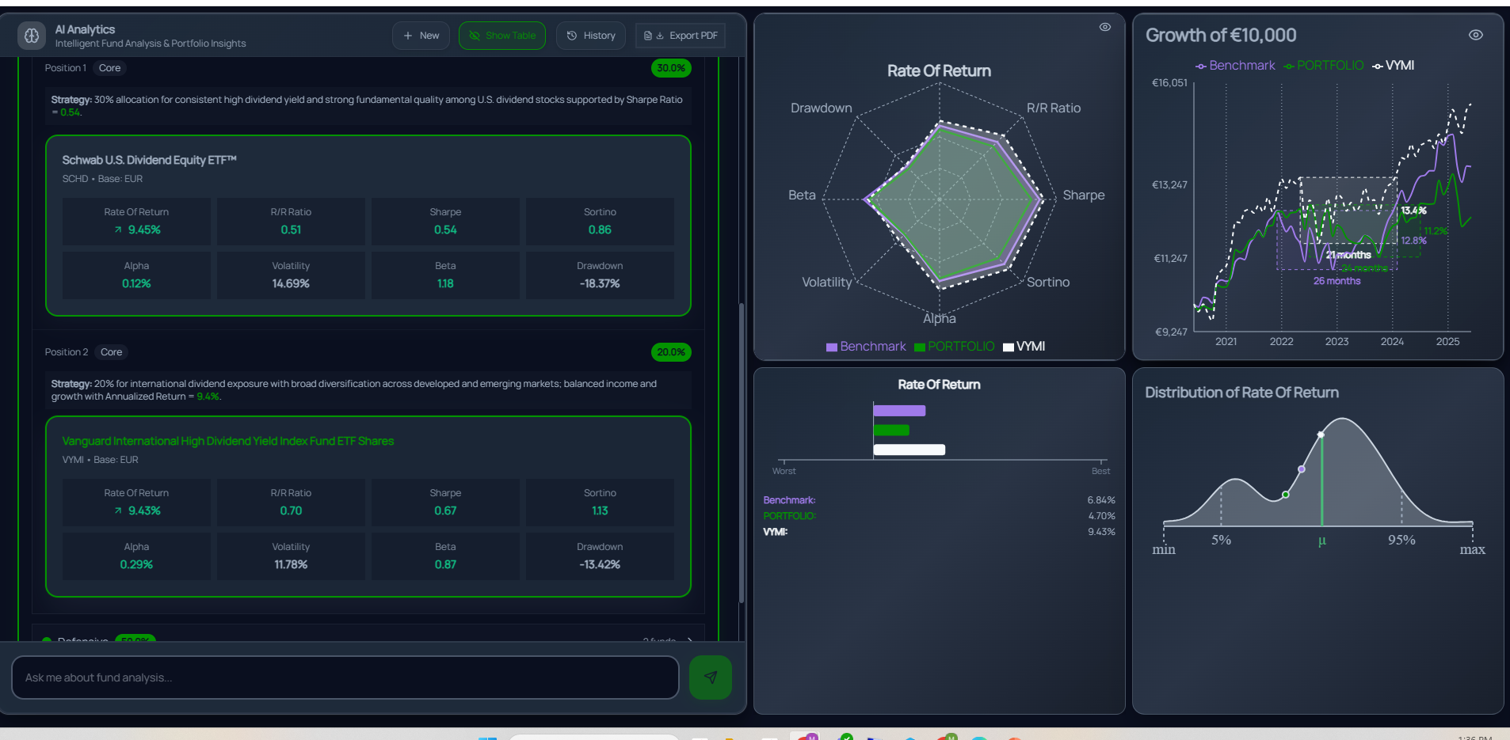This screenshot has width=1510, height=740.
Task: Select the SCHD R/R Ratio tile showing 0.51
Action: [x=291, y=222]
